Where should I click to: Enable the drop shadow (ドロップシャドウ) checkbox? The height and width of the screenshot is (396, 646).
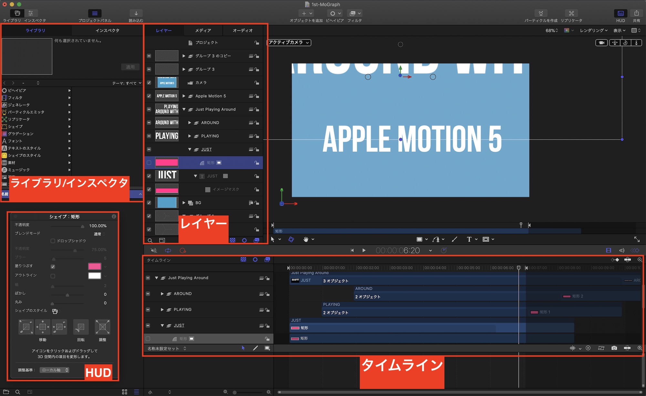point(53,241)
